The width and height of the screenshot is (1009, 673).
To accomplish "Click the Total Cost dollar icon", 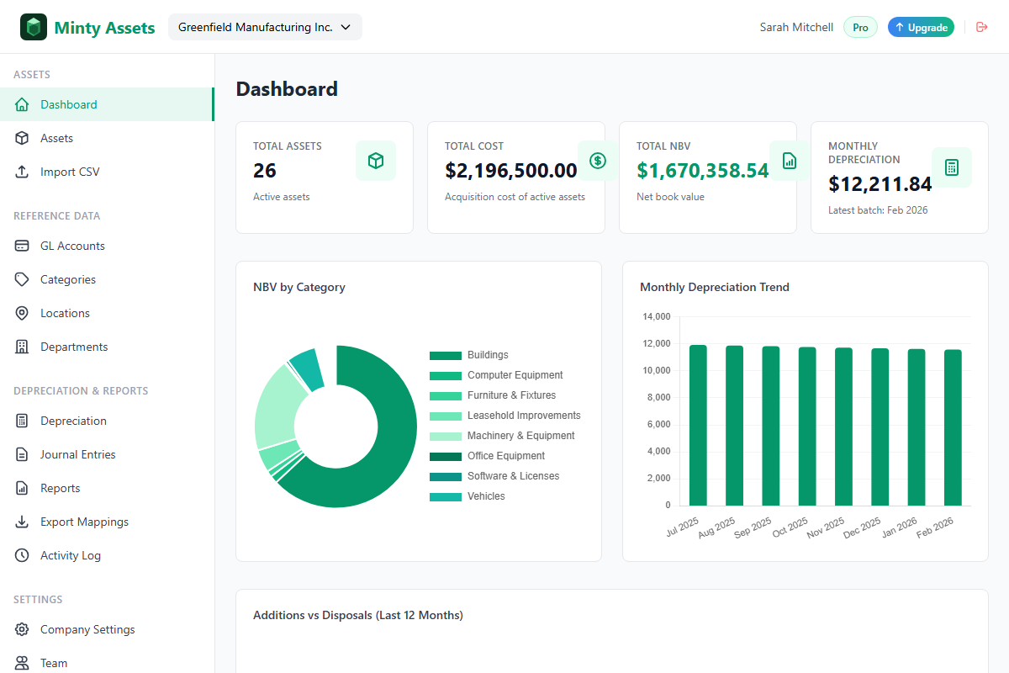I will 598,161.
